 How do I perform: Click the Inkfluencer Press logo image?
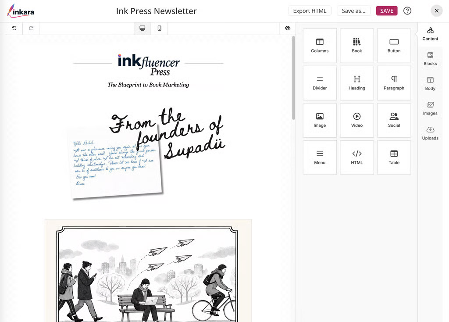[148, 65]
